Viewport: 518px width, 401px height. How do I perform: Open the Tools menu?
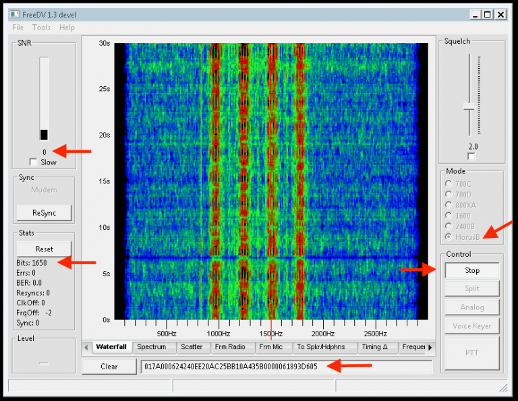[41, 28]
